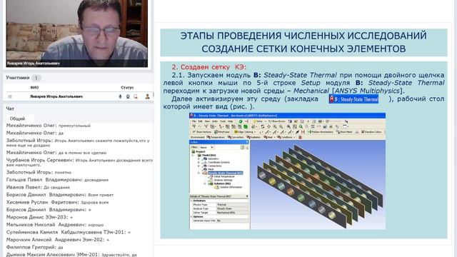
Task: Collapse the Model (B4) tree node
Action: [193, 156]
